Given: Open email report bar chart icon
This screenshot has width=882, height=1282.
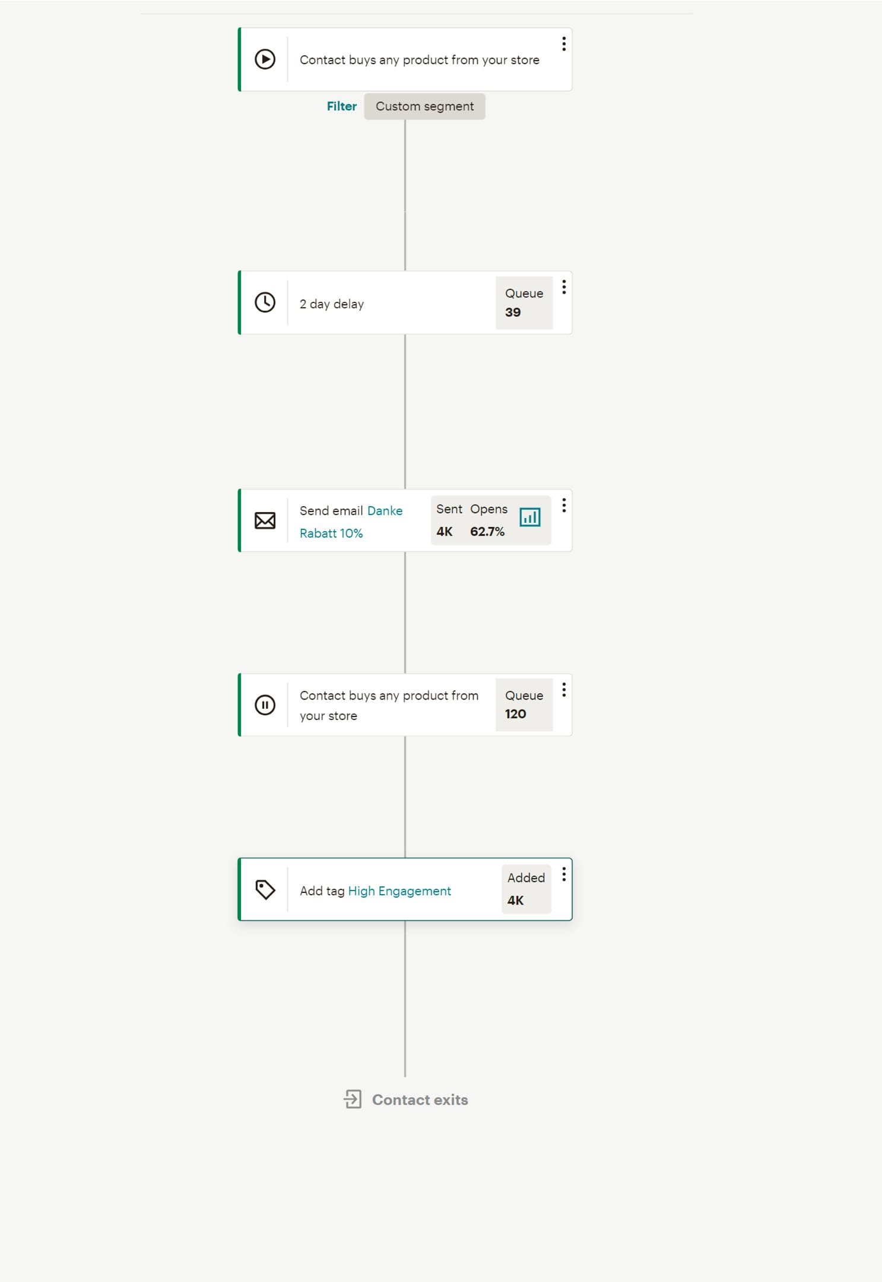Looking at the screenshot, I should pyautogui.click(x=529, y=517).
